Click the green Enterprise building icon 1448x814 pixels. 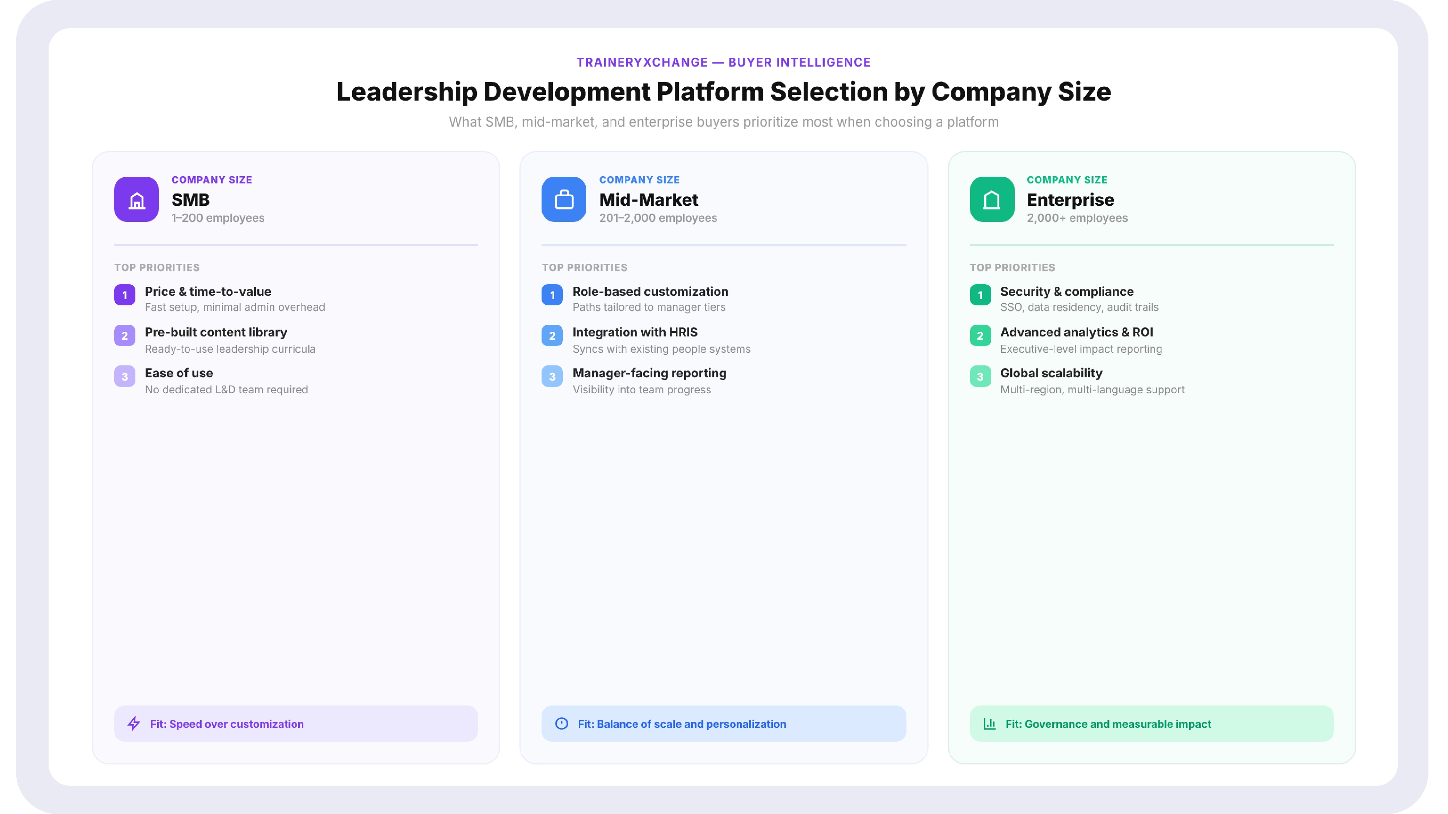[x=992, y=199]
